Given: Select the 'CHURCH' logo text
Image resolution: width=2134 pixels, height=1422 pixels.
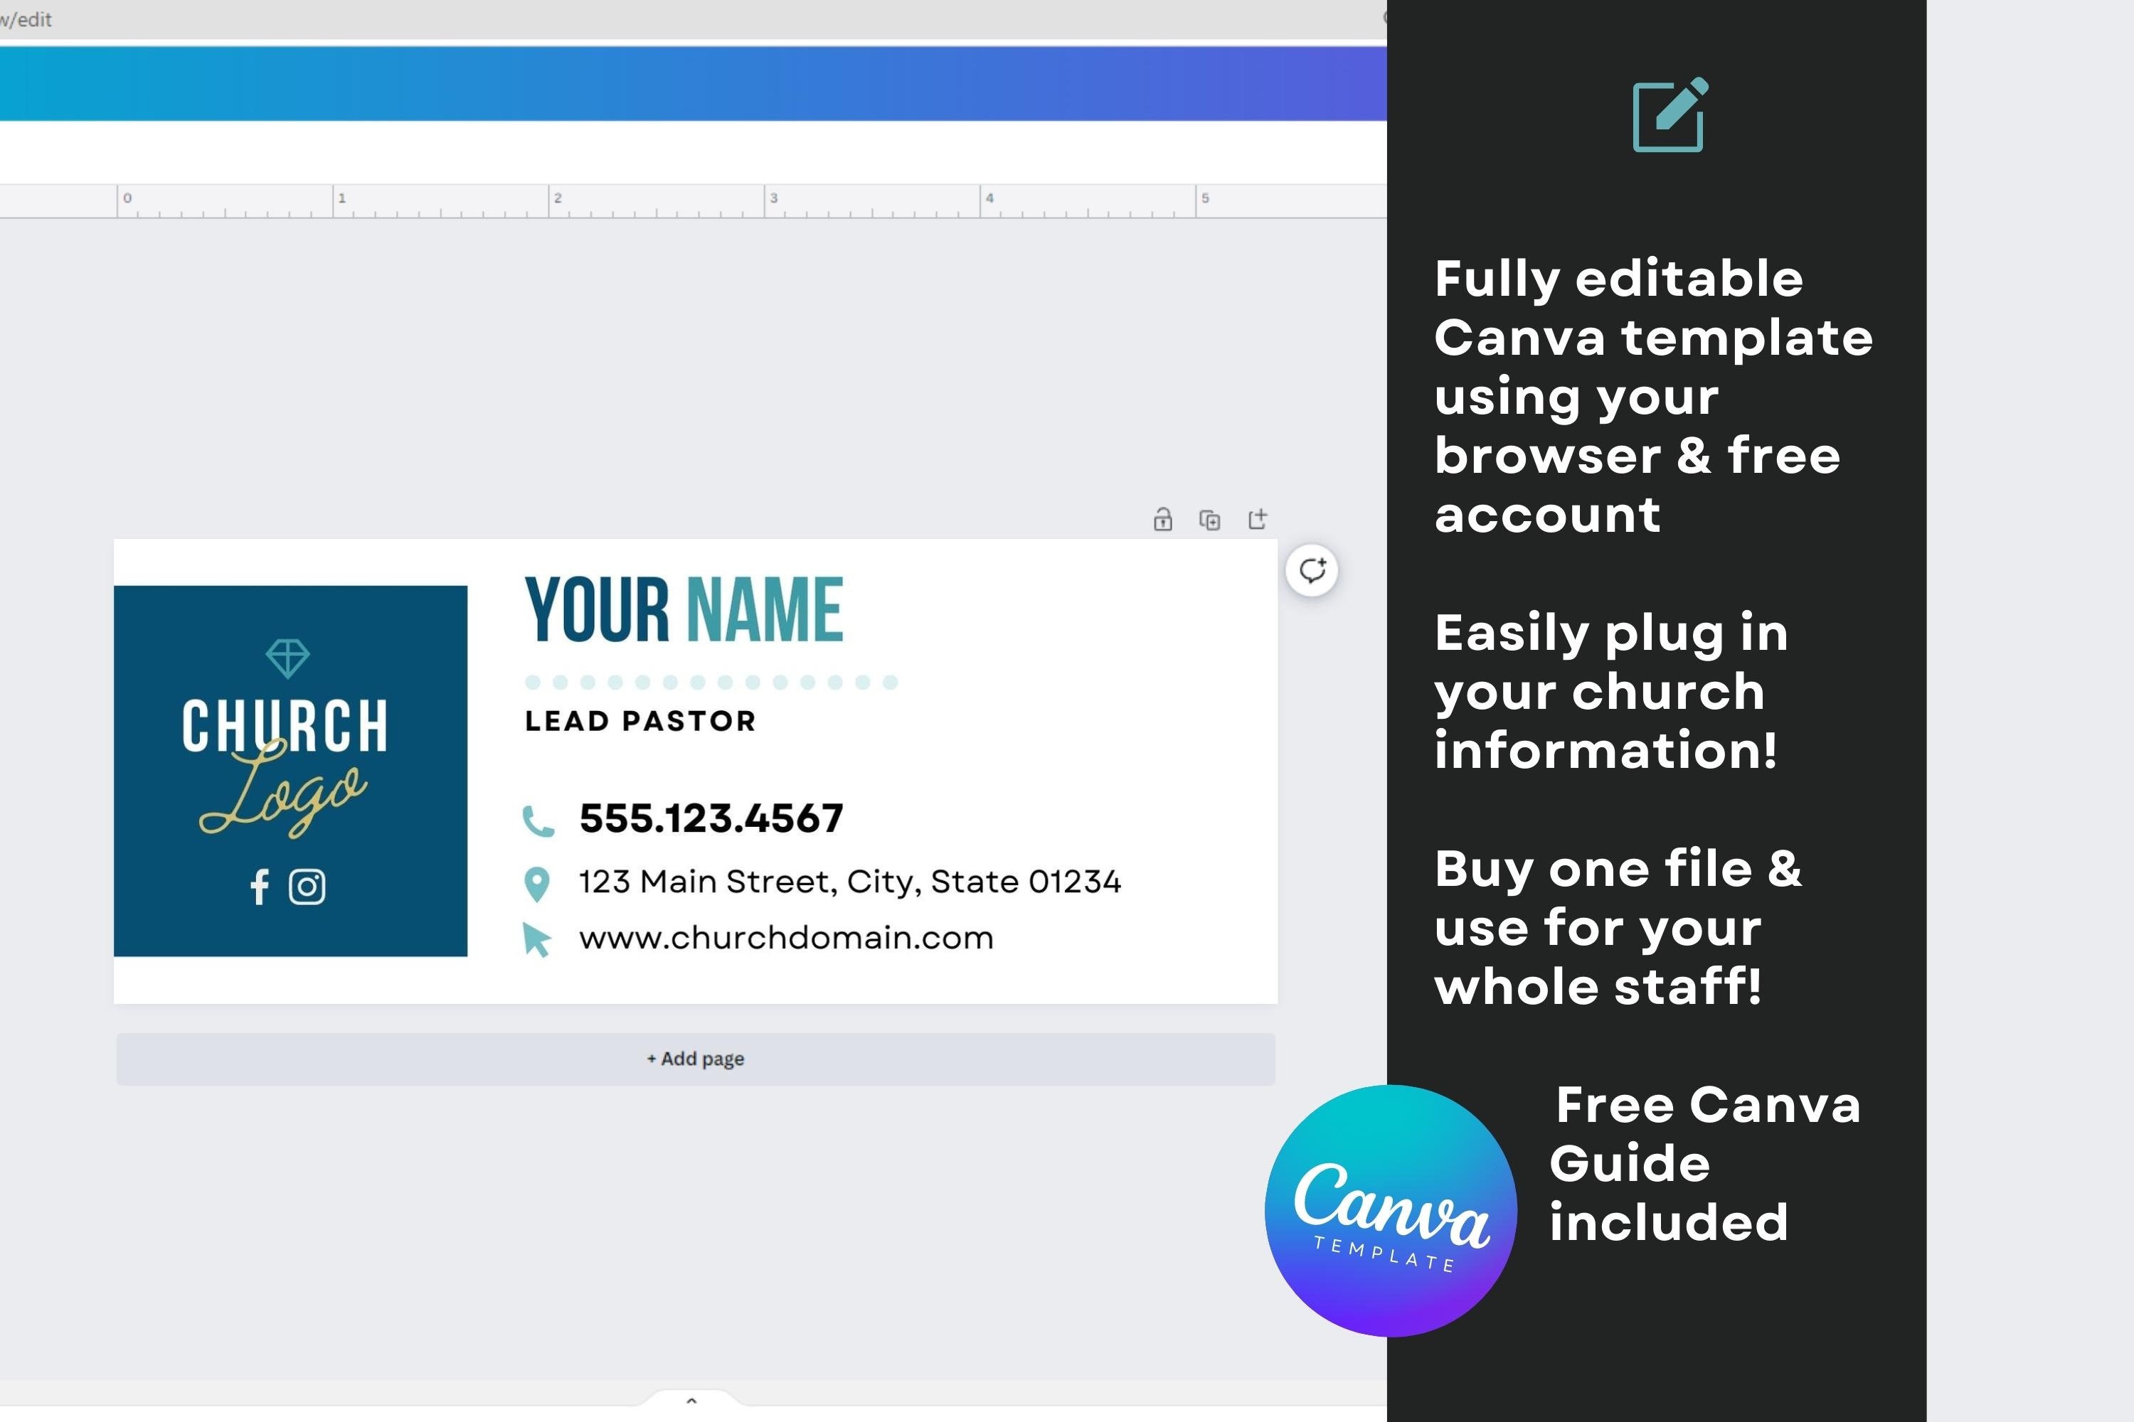Looking at the screenshot, I should [x=285, y=725].
